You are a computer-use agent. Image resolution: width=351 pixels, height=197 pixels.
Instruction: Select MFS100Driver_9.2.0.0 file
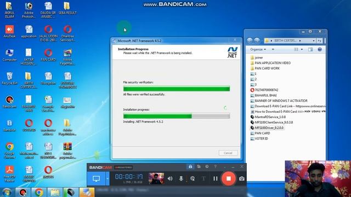tap(267, 128)
